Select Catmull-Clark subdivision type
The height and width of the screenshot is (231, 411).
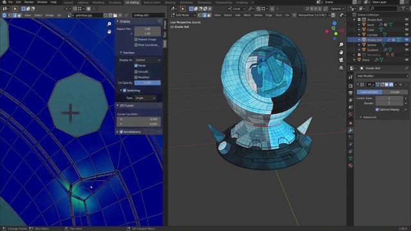point(369,92)
